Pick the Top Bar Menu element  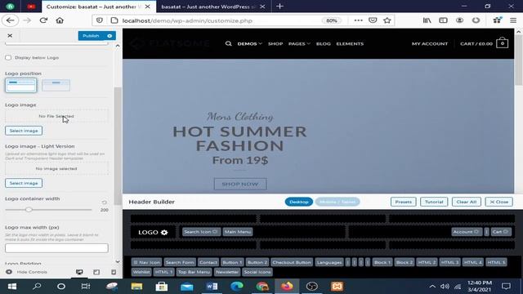point(194,272)
